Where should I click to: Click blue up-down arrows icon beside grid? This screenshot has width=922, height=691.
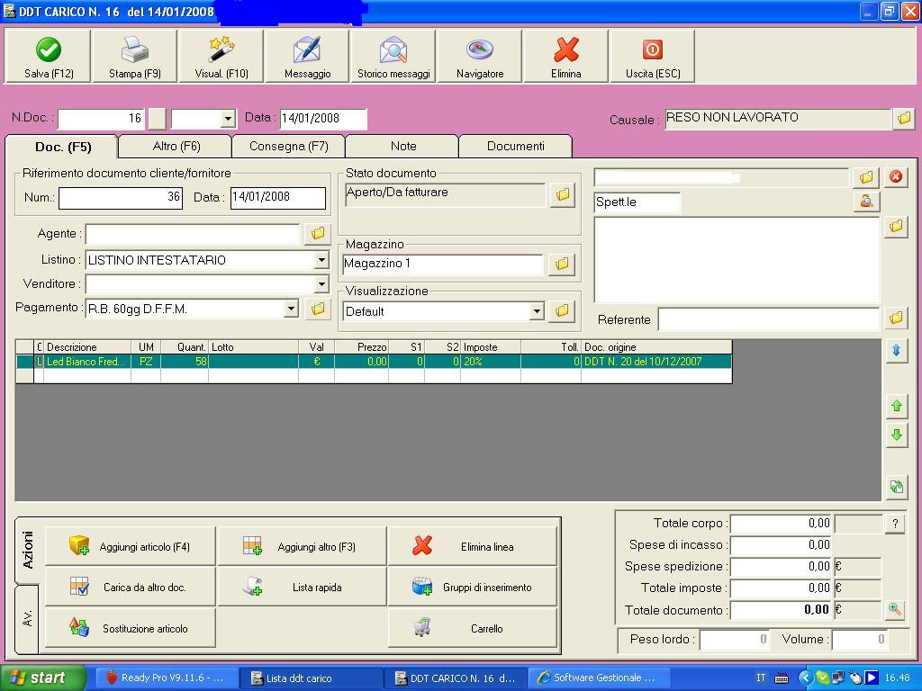coord(896,351)
